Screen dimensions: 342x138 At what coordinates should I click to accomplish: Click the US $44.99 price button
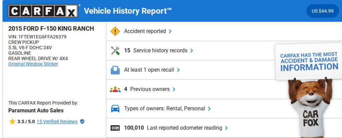coord(322,11)
